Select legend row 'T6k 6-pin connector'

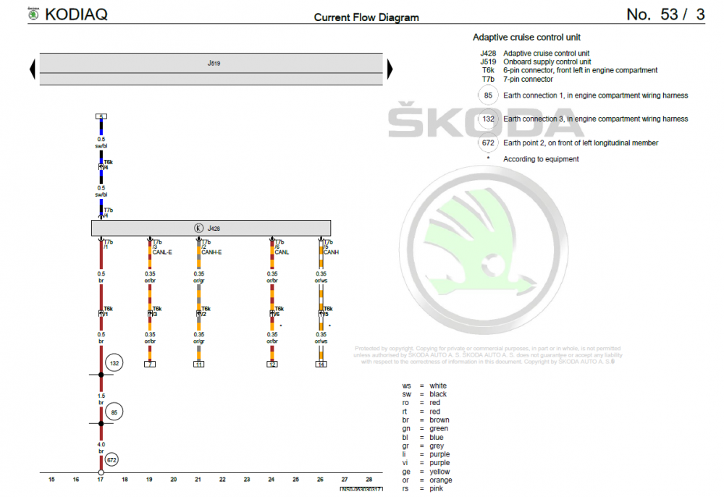pos(570,70)
